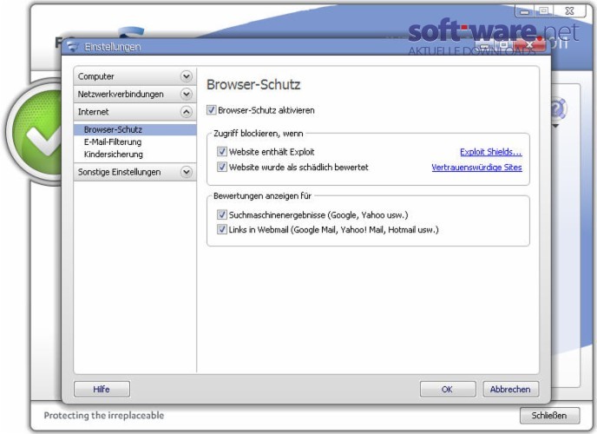Viewport: 597px width, 434px height.
Task: Open the Vertrauenswürdige Sites link
Action: 476,168
